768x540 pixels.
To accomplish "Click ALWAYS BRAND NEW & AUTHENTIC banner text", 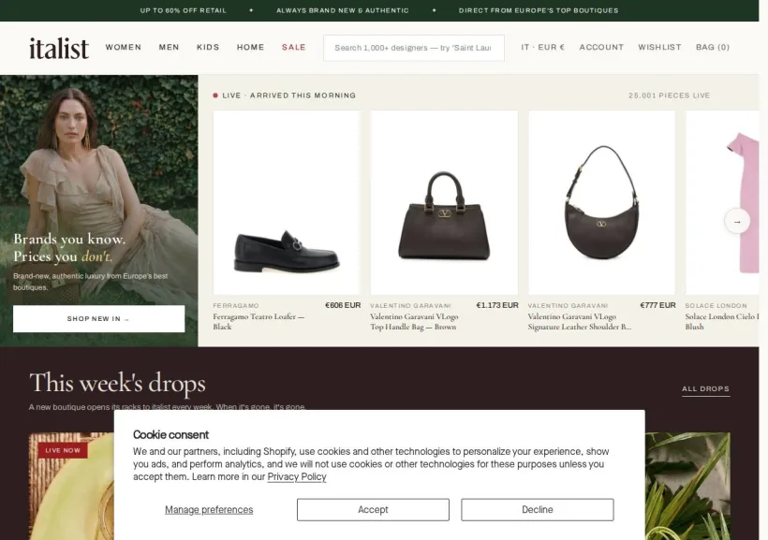I will [x=343, y=10].
